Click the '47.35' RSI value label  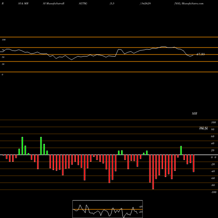[201, 54]
